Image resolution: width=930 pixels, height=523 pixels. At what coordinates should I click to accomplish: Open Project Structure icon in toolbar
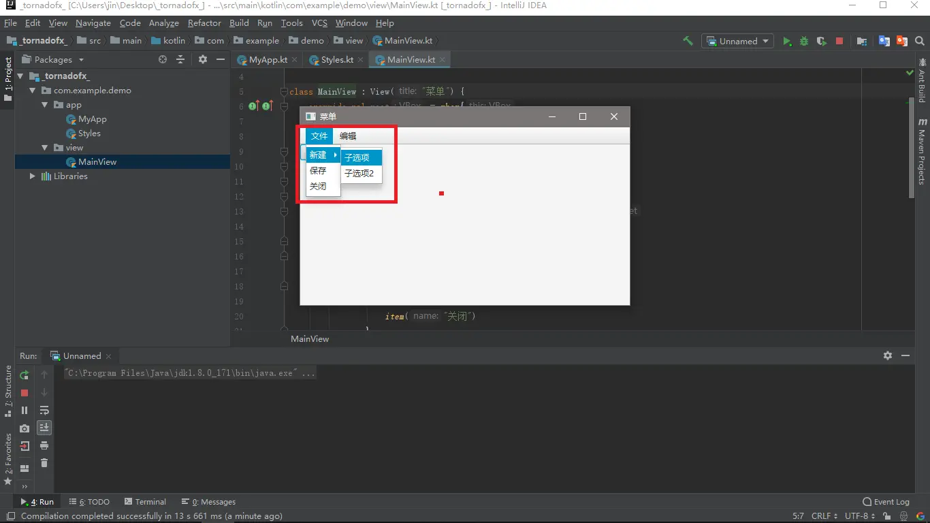coord(862,42)
